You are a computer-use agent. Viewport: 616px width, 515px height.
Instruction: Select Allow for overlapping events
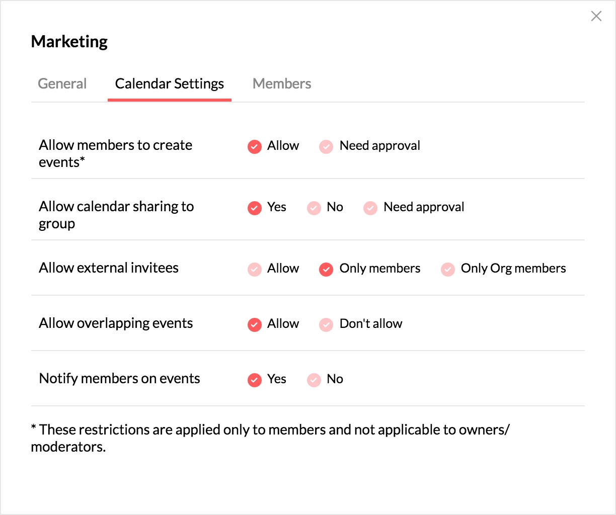pos(255,325)
